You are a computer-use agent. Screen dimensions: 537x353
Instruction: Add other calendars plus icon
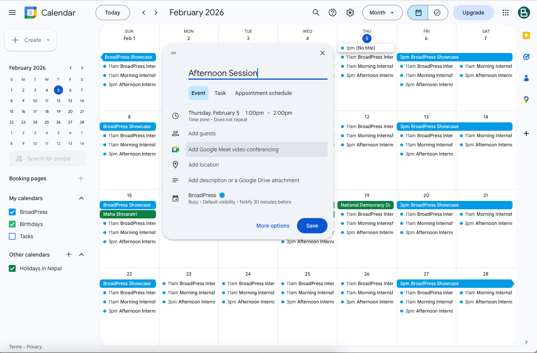click(69, 254)
